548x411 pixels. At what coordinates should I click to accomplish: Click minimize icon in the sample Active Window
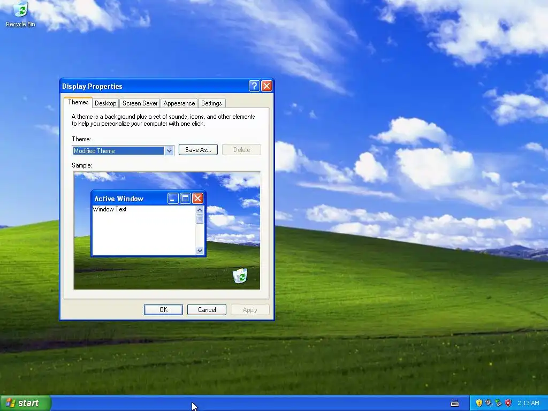(173, 199)
